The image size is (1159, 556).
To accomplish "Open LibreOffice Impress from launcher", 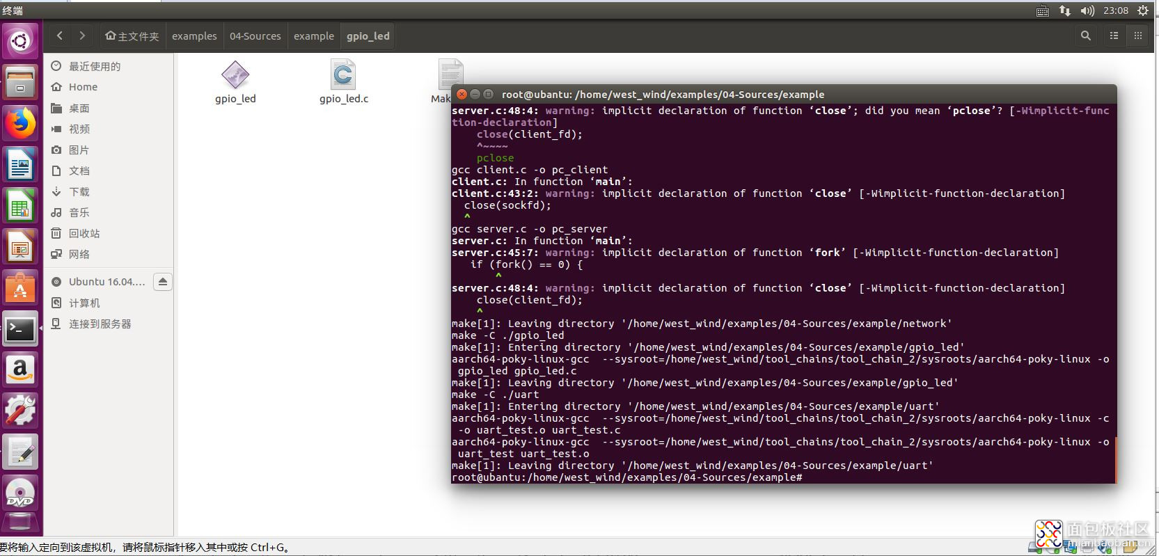I will (20, 248).
